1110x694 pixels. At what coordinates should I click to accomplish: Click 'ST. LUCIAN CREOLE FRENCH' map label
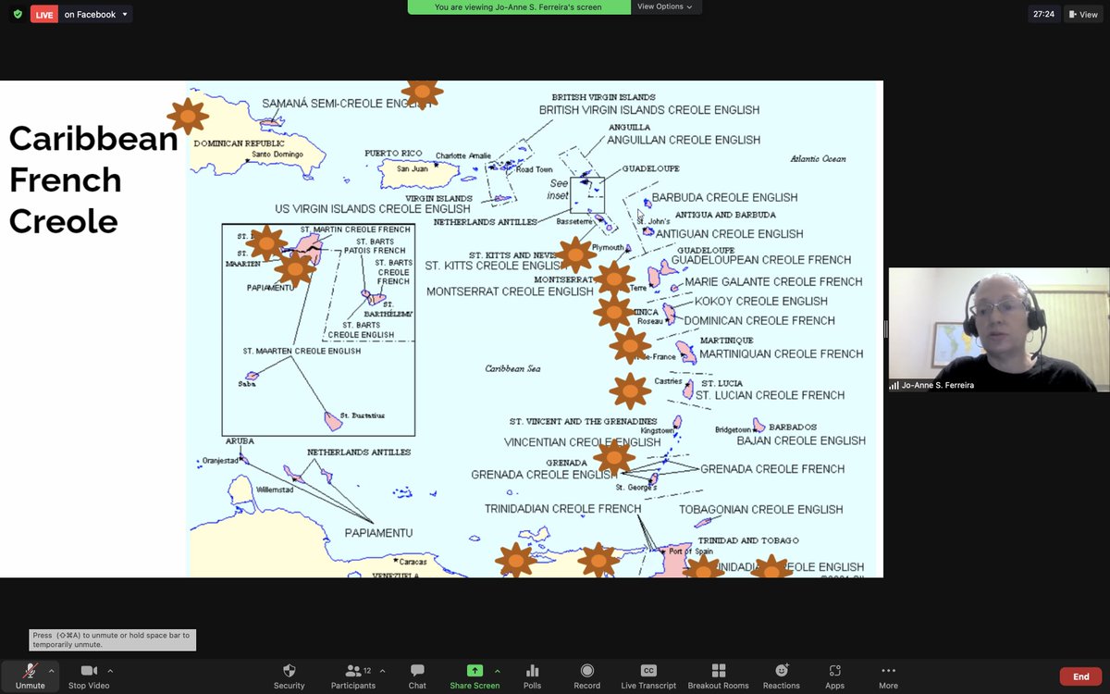click(771, 395)
